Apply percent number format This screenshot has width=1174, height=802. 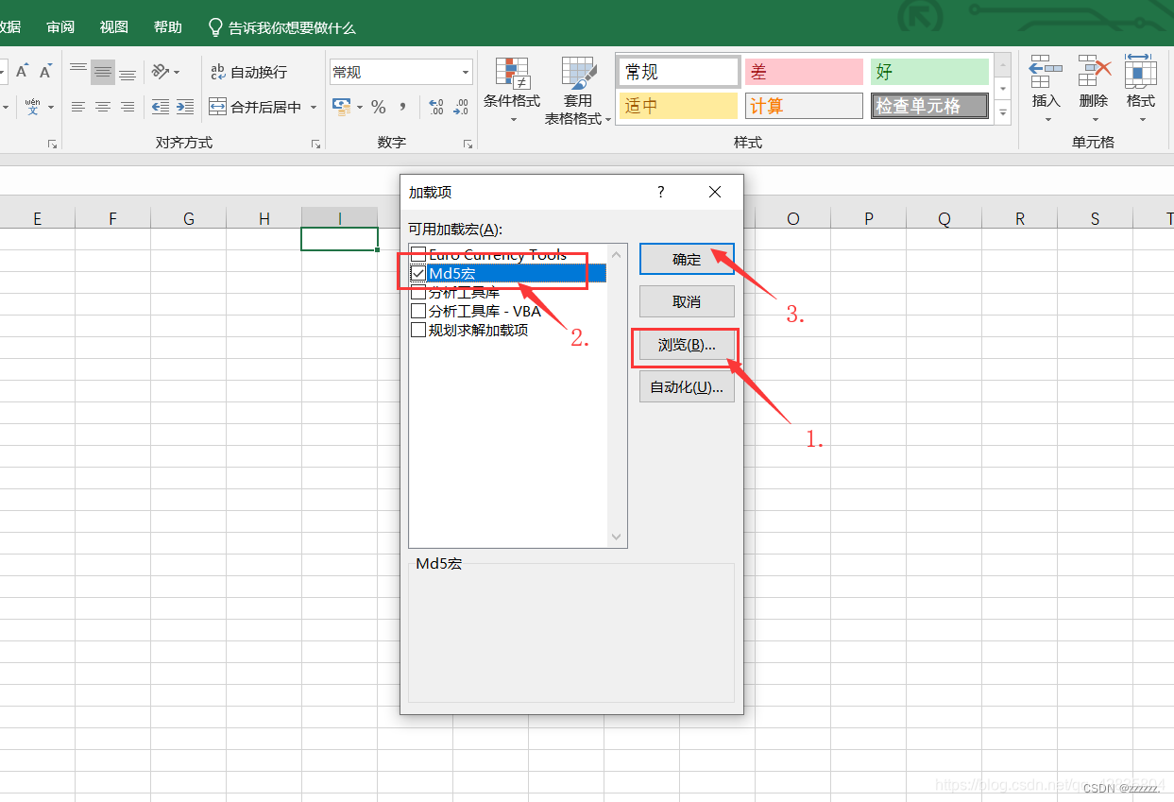[378, 107]
